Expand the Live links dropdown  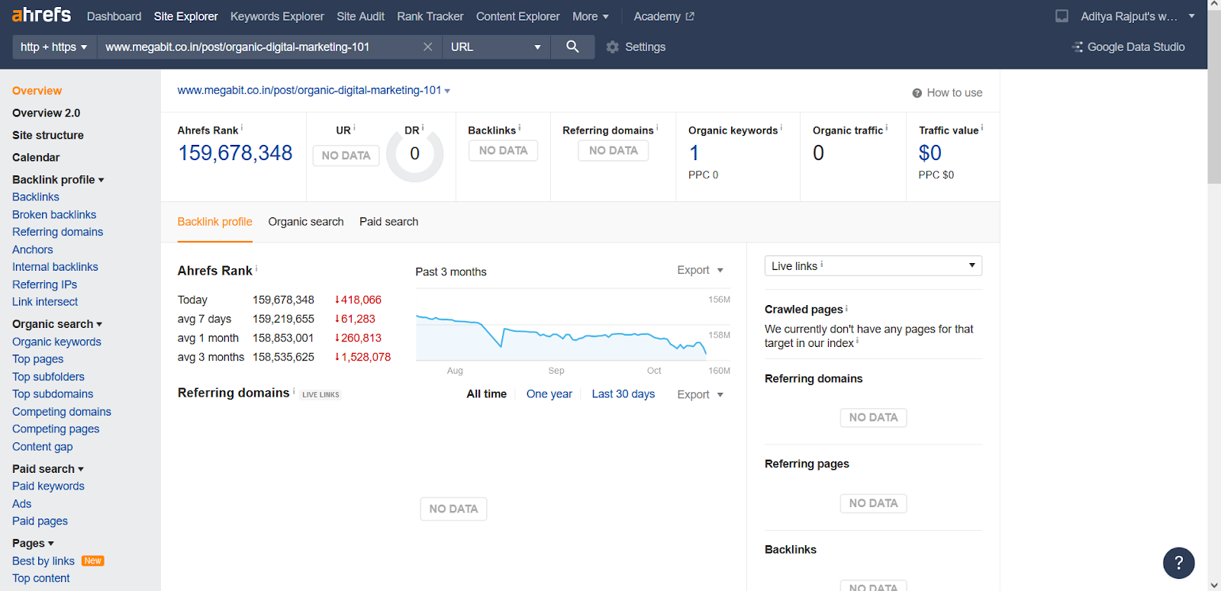pos(872,266)
